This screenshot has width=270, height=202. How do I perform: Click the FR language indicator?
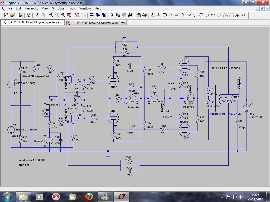pos(215,196)
